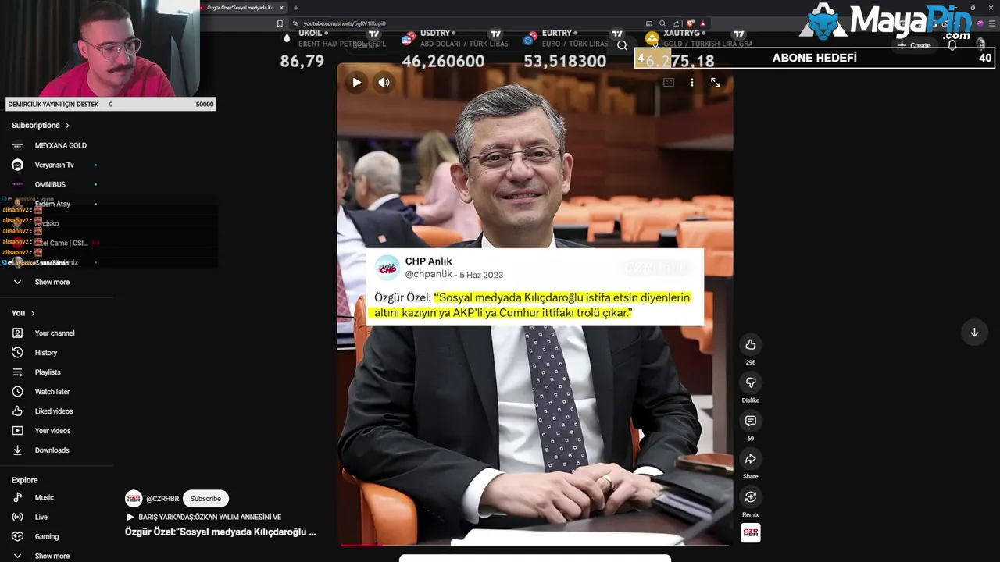
Task: Expand the You section
Action: 23,313
